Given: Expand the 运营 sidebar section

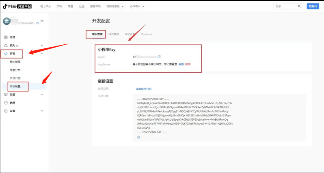Looking at the screenshot, I should click(x=41, y=95).
